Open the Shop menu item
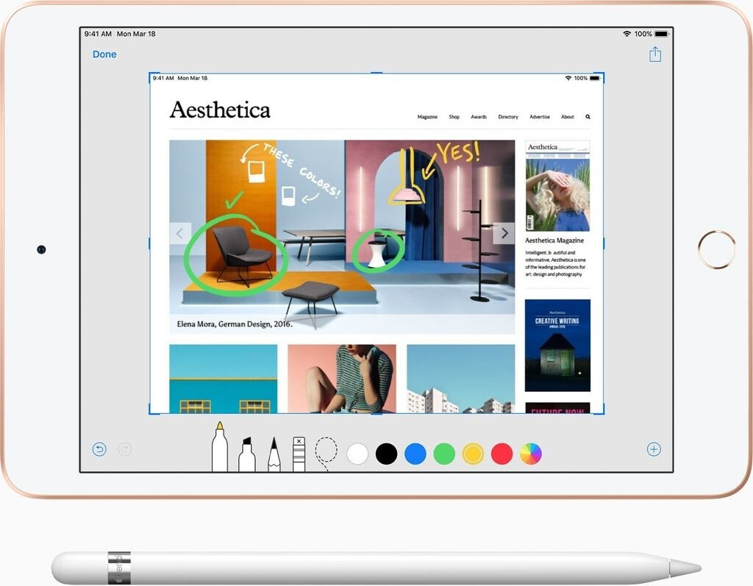This screenshot has width=753, height=586. pyautogui.click(x=454, y=117)
